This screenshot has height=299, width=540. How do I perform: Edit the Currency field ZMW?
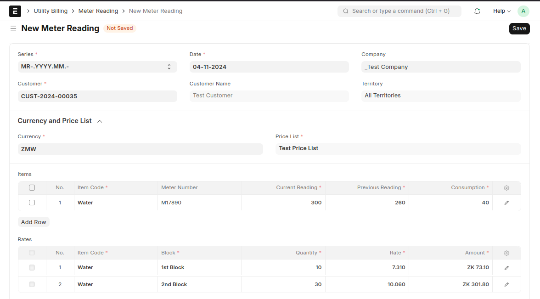[x=140, y=149]
